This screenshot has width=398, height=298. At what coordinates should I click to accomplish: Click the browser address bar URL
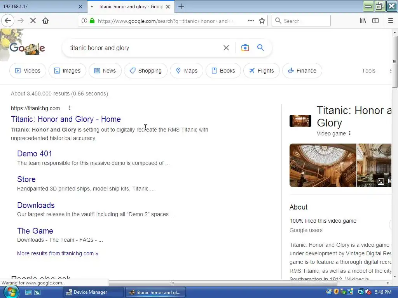[165, 21]
